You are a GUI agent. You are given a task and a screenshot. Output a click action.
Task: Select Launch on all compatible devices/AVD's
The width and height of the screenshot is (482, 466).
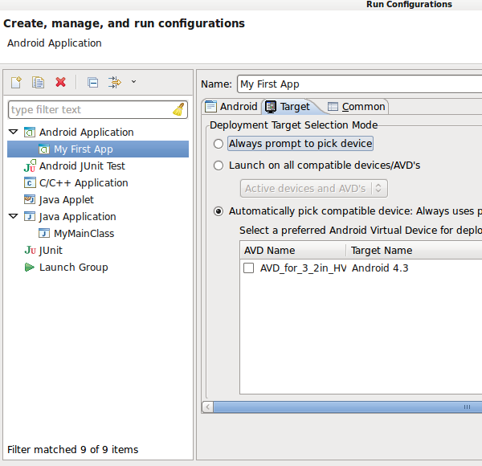pos(219,166)
